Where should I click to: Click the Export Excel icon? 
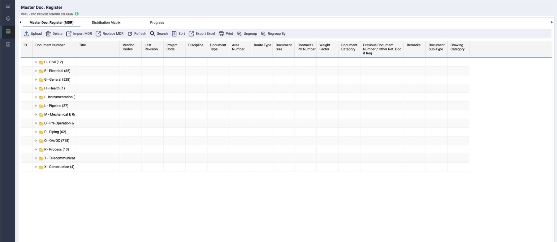tap(191, 34)
